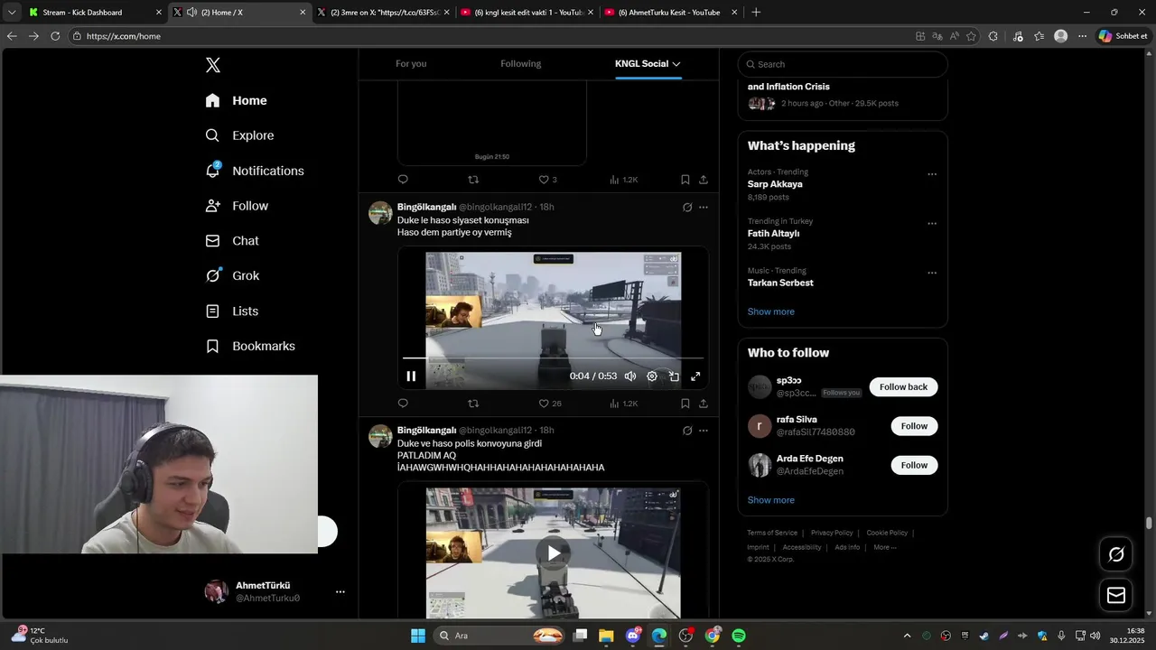Toggle picture-in-picture on the video
Image resolution: width=1156 pixels, height=650 pixels.
pos(674,376)
